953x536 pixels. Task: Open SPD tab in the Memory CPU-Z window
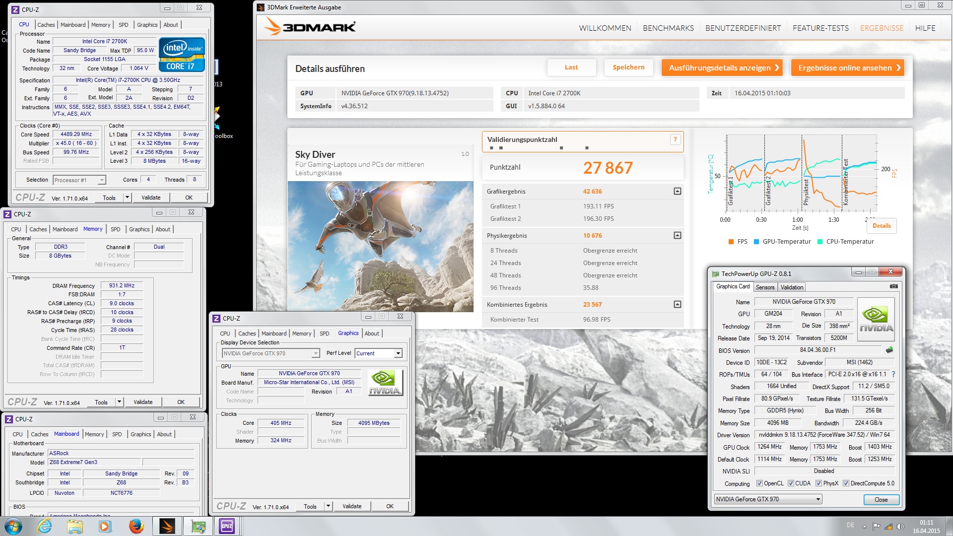tap(115, 229)
